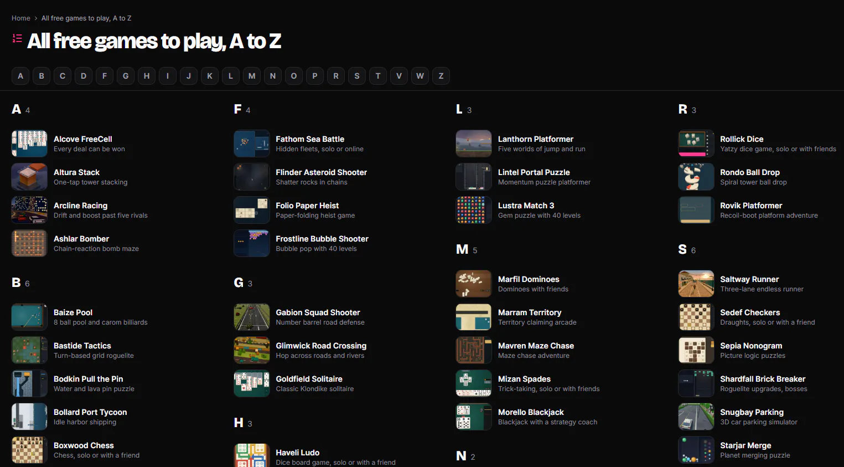Select the Ashlar Bomber maze icon
The width and height of the screenshot is (844, 467).
pos(29,243)
